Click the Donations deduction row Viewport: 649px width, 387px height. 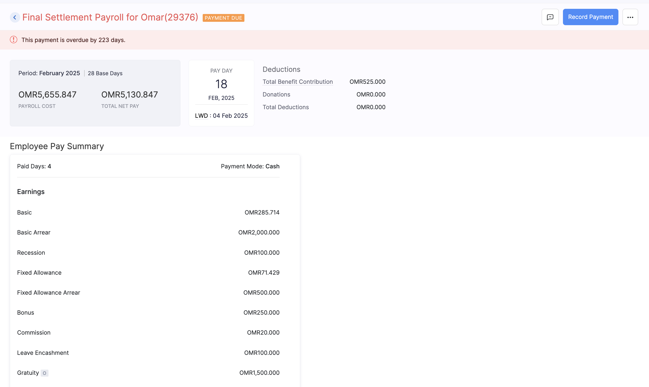(276, 94)
